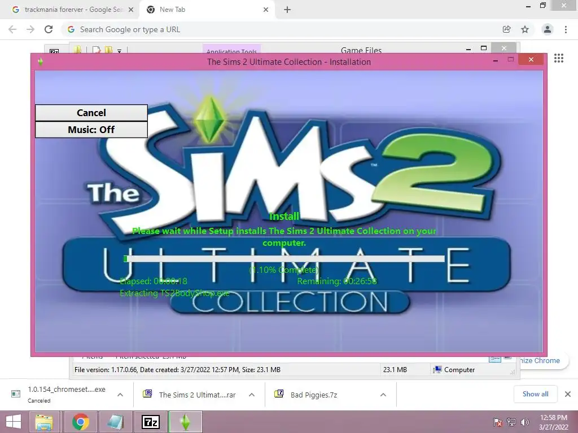Switch to the trackmania forerver Google Search tab
The width and height of the screenshot is (578, 433).
click(x=72, y=10)
